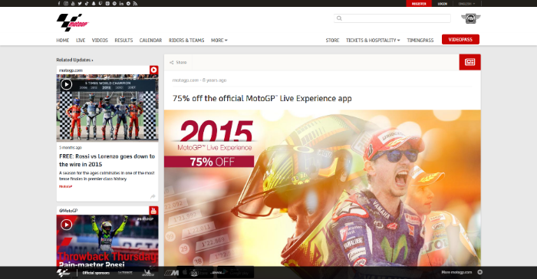
Task: Click the red VIDEOPASS button
Action: pyautogui.click(x=460, y=39)
